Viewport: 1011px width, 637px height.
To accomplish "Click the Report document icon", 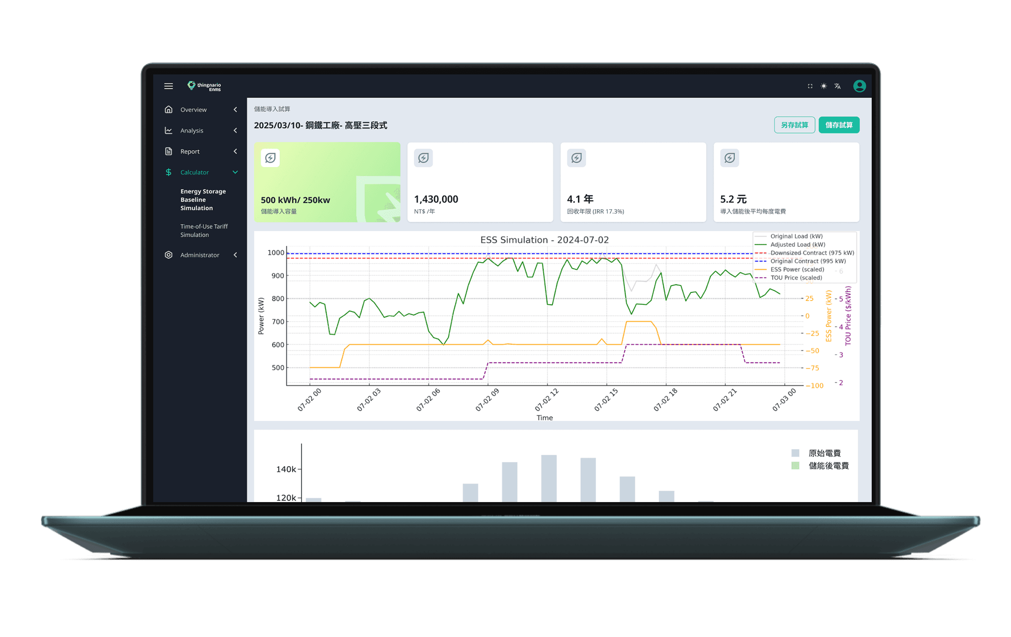I will point(169,151).
